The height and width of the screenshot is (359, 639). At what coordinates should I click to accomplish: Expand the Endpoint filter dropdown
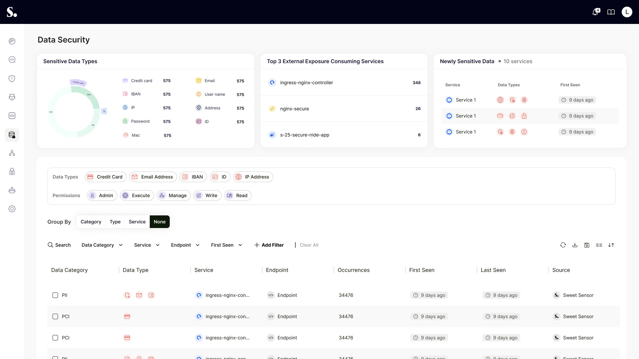tap(185, 245)
